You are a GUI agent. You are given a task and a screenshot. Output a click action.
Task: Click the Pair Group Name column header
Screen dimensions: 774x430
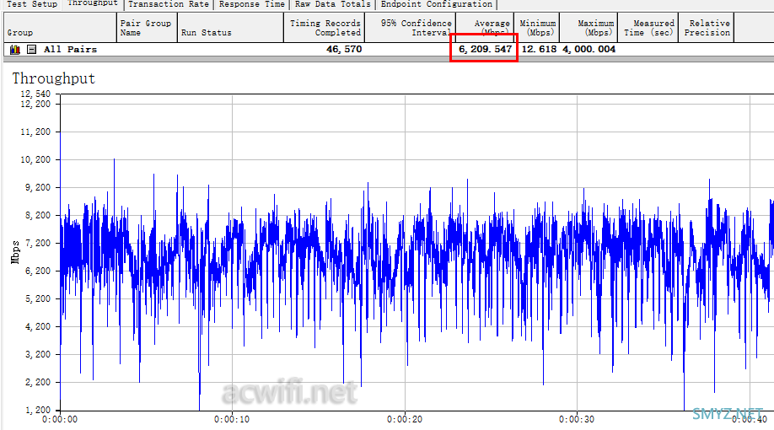[146, 28]
